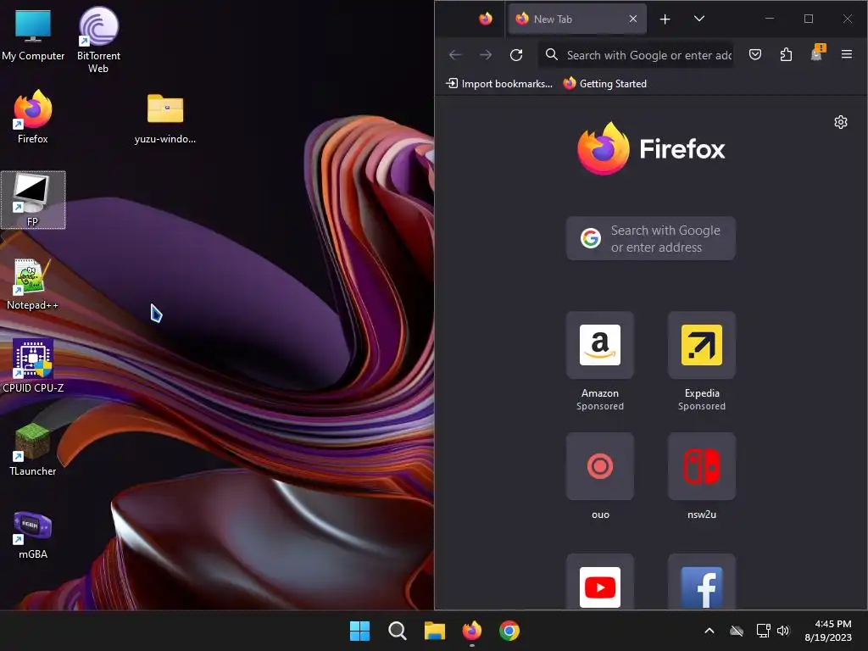
Task: Open the Pocket save icon in toolbar
Action: pyautogui.click(x=755, y=54)
